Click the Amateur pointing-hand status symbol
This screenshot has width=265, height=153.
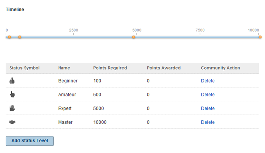click(12, 94)
